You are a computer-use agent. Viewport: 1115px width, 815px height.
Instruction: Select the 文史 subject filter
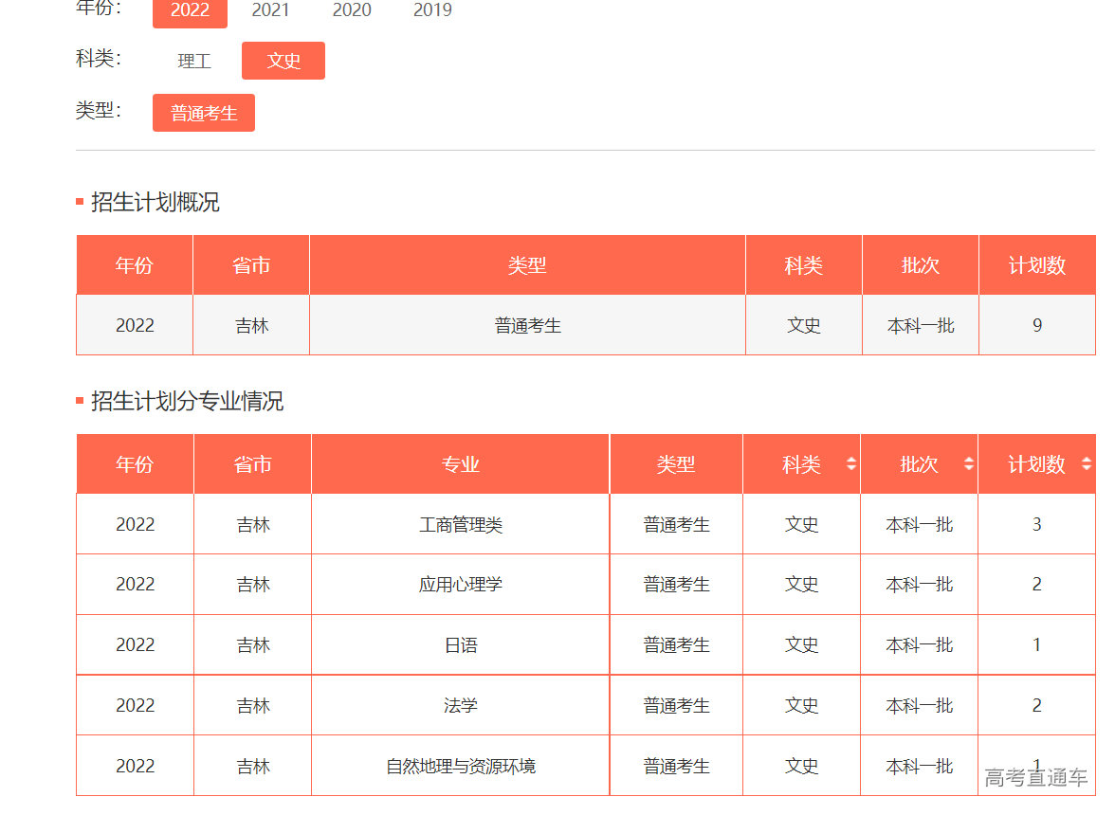[x=283, y=60]
